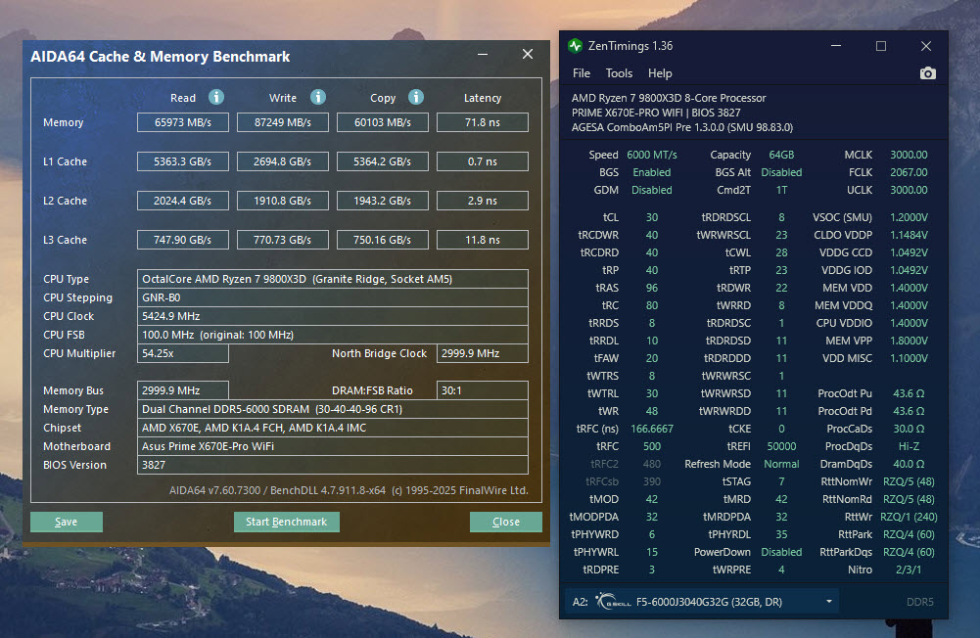Click the North Bridge Clock 2999.9 MHz field
980x638 pixels.
pyautogui.click(x=483, y=353)
